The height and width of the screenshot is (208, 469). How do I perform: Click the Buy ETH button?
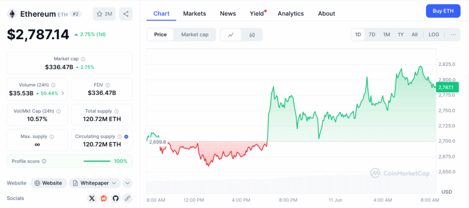pos(443,11)
